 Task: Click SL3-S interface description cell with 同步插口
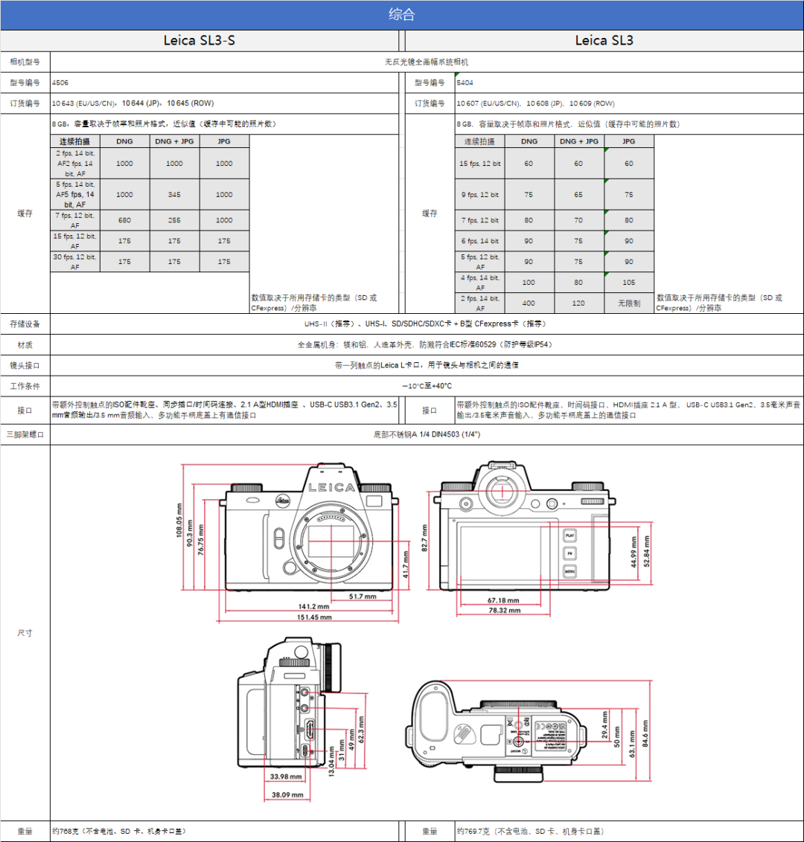(x=225, y=411)
